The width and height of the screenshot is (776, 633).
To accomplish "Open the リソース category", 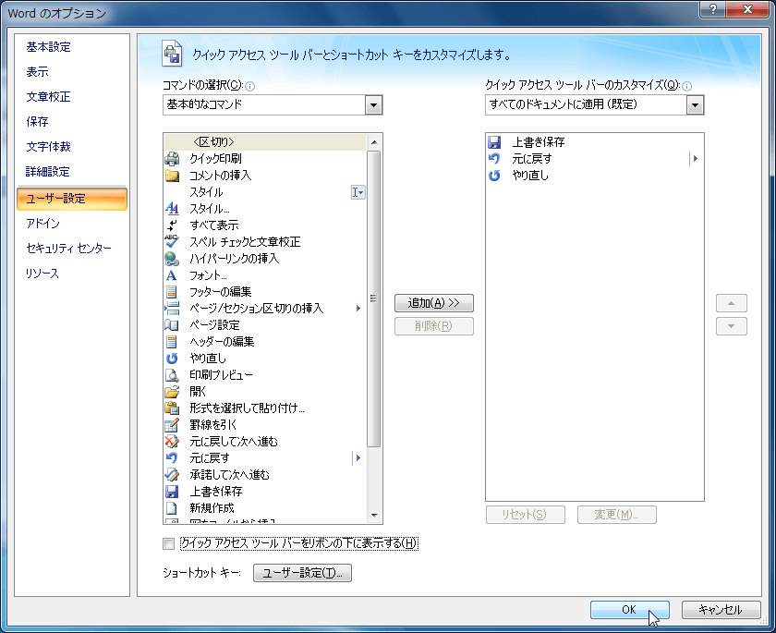I will [x=42, y=274].
